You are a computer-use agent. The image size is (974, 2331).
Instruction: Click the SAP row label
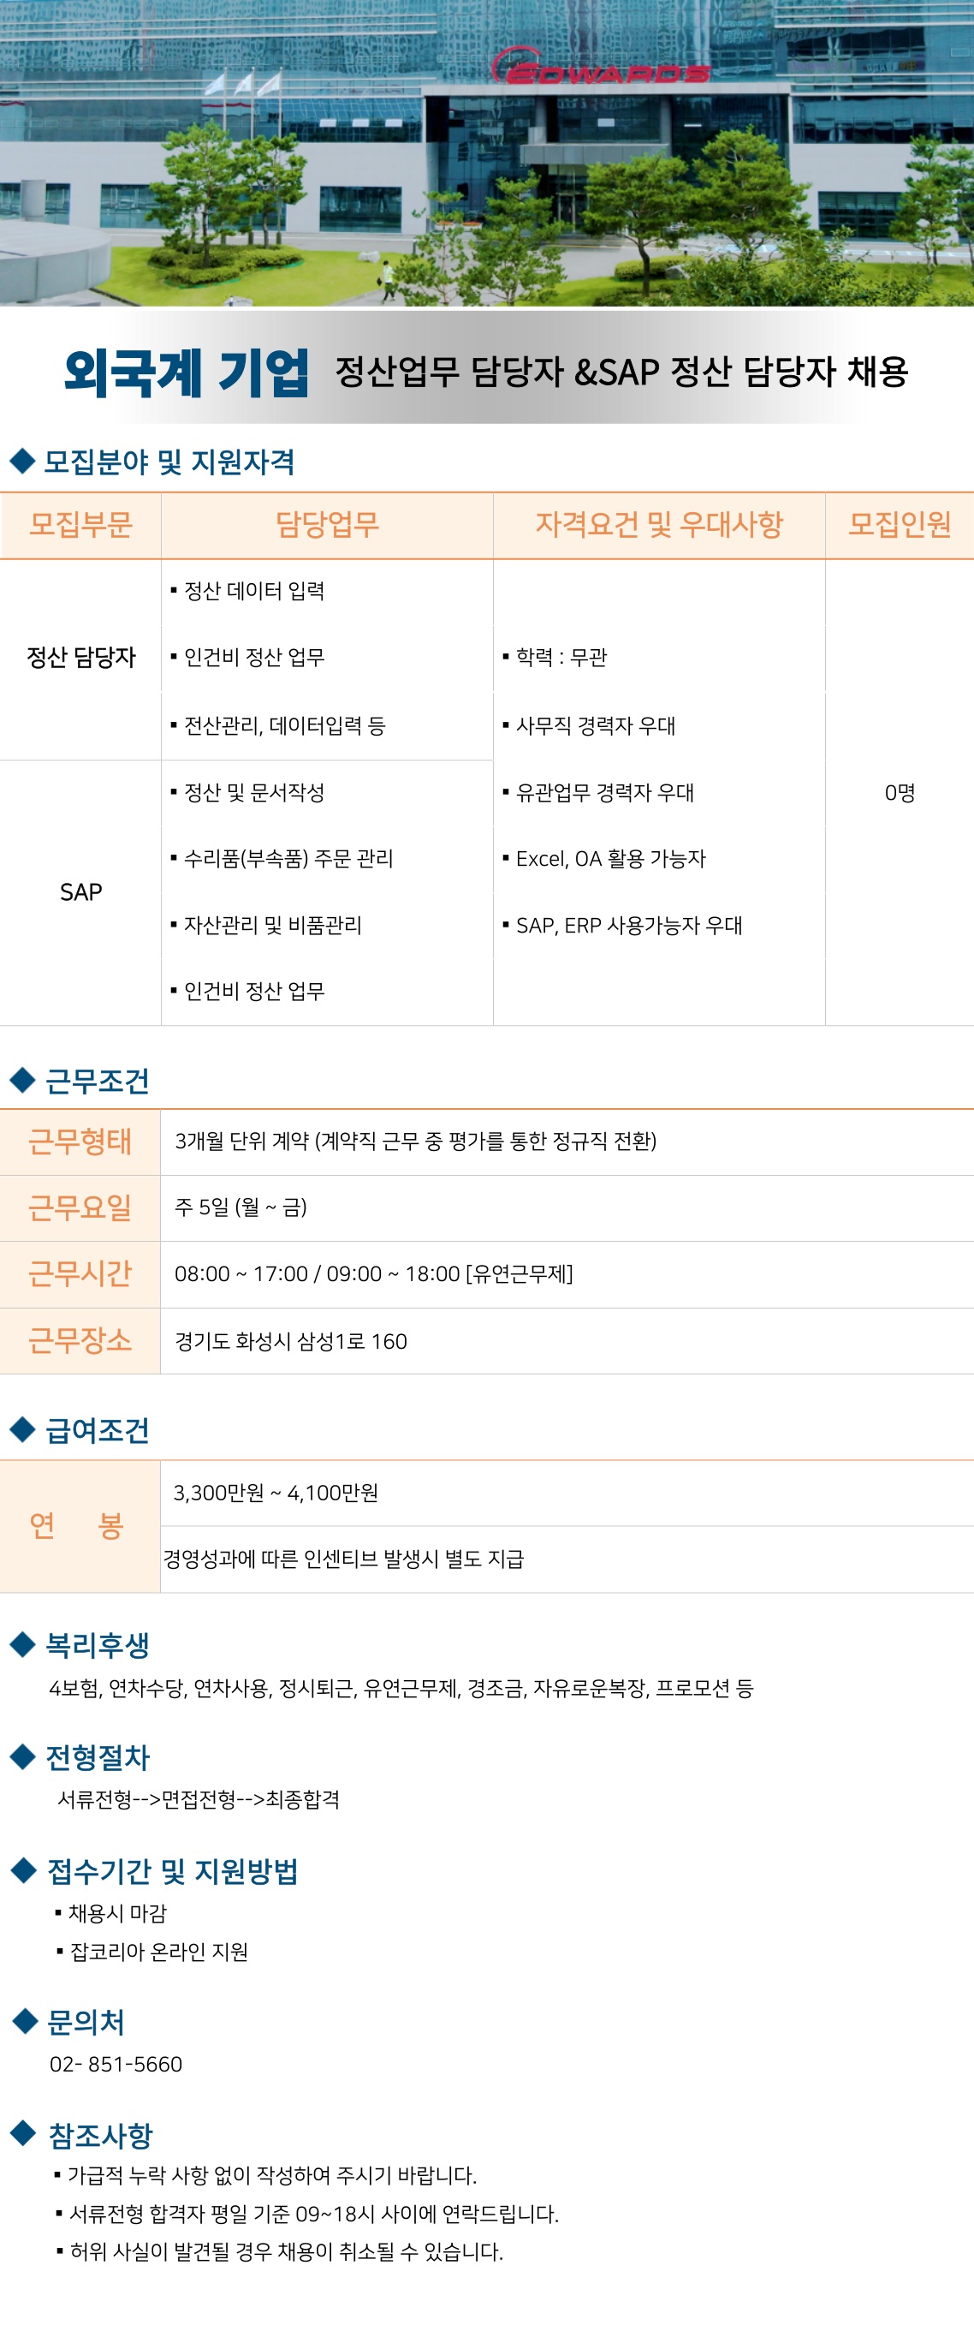click(x=80, y=892)
